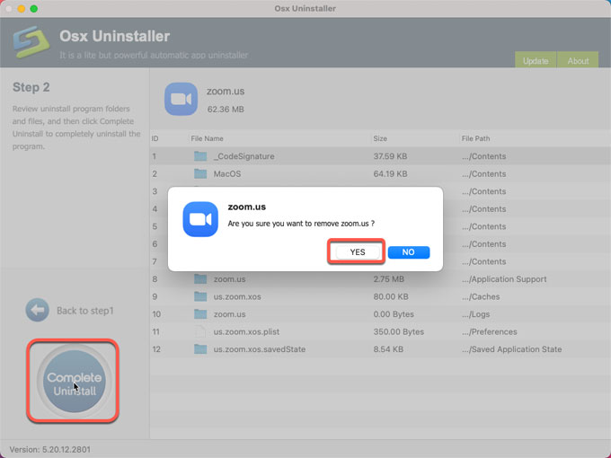Click the Back to step1 arrow icon

point(38,310)
